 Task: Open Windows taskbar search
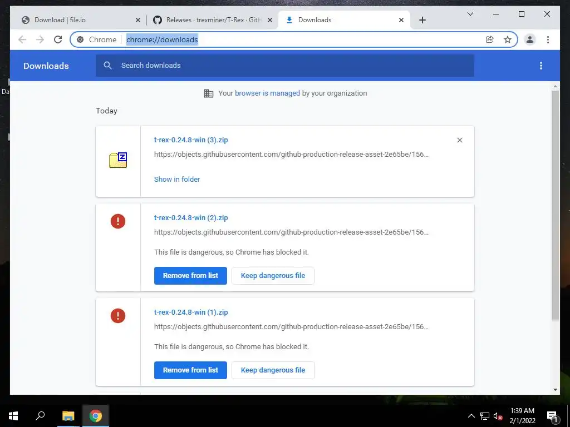[x=40, y=416]
